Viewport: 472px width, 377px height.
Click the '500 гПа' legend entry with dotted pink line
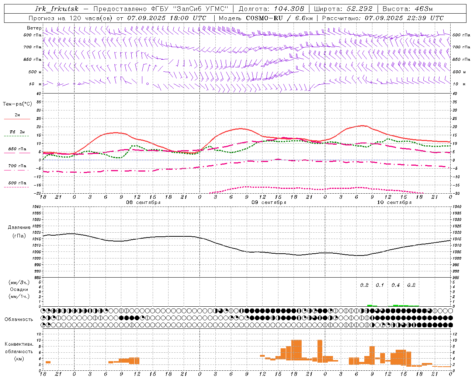[17, 183]
